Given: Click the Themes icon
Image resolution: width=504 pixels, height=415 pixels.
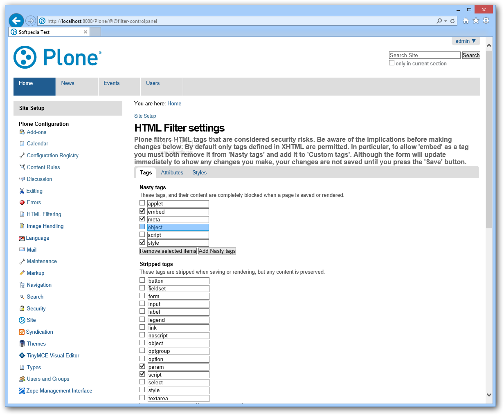Looking at the screenshot, I should (22, 344).
